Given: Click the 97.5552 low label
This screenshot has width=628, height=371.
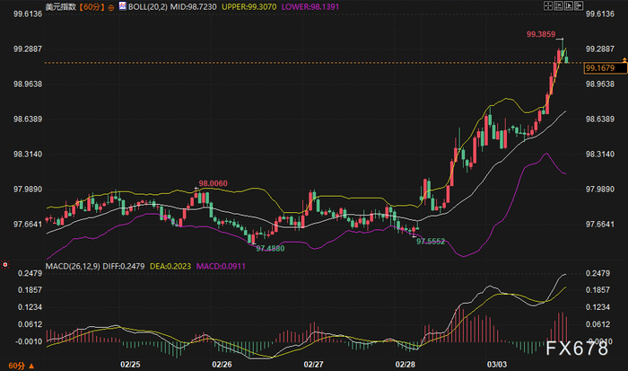Looking at the screenshot, I should click(431, 242).
